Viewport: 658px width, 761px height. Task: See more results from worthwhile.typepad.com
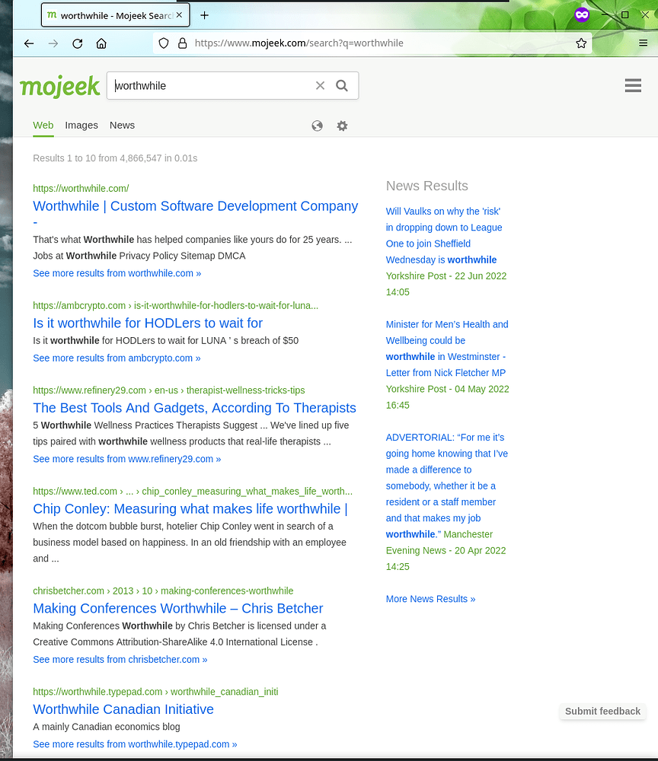click(x=135, y=744)
